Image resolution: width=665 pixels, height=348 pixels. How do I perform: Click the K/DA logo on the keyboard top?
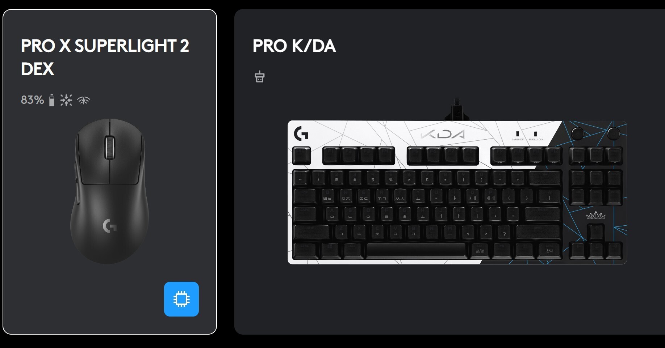pyautogui.click(x=443, y=135)
